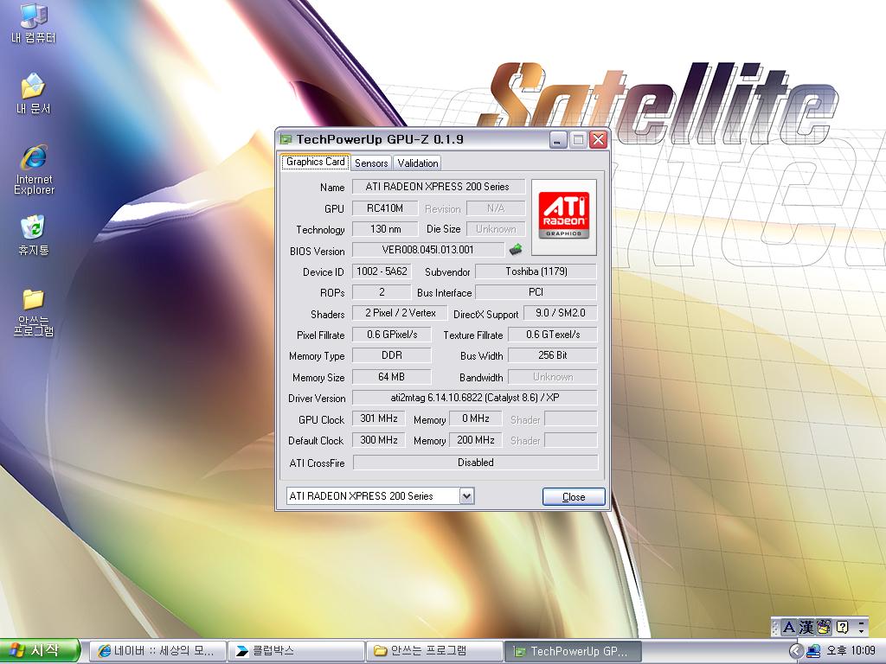Minimize the GPU-Z window

pos(558,139)
